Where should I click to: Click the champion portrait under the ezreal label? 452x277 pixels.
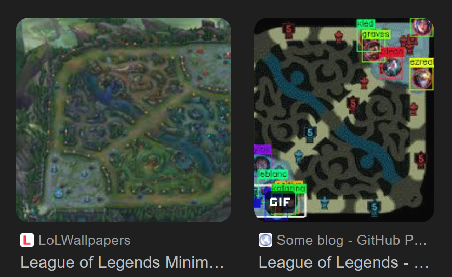point(422,78)
